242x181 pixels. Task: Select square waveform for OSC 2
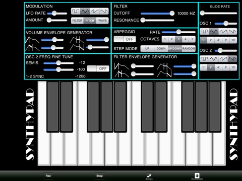204,59
